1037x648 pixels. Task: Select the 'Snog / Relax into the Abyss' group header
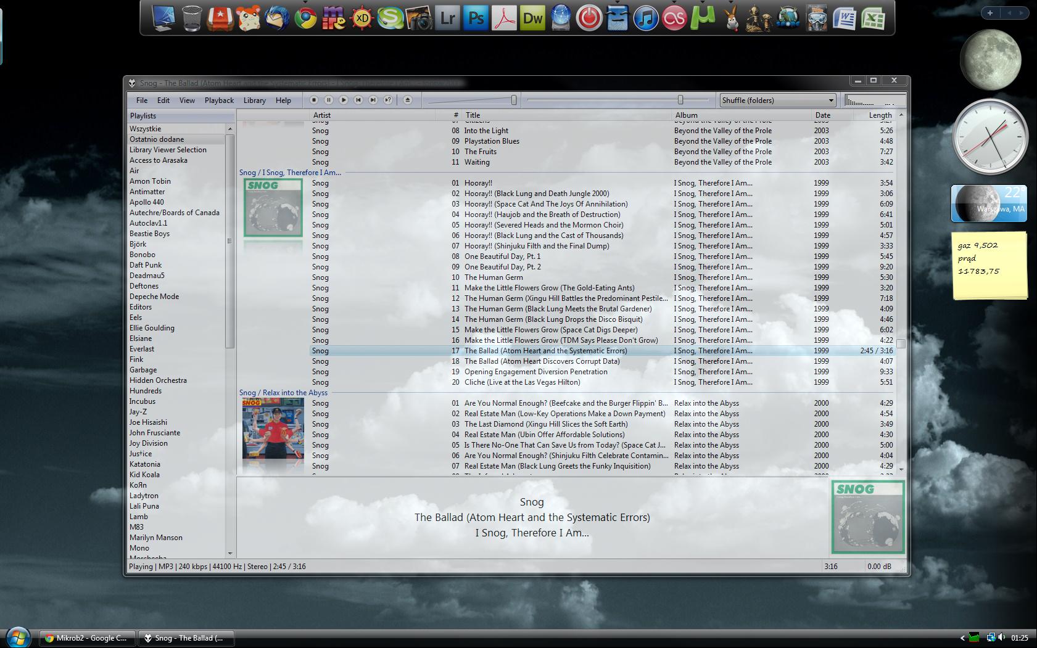284,393
